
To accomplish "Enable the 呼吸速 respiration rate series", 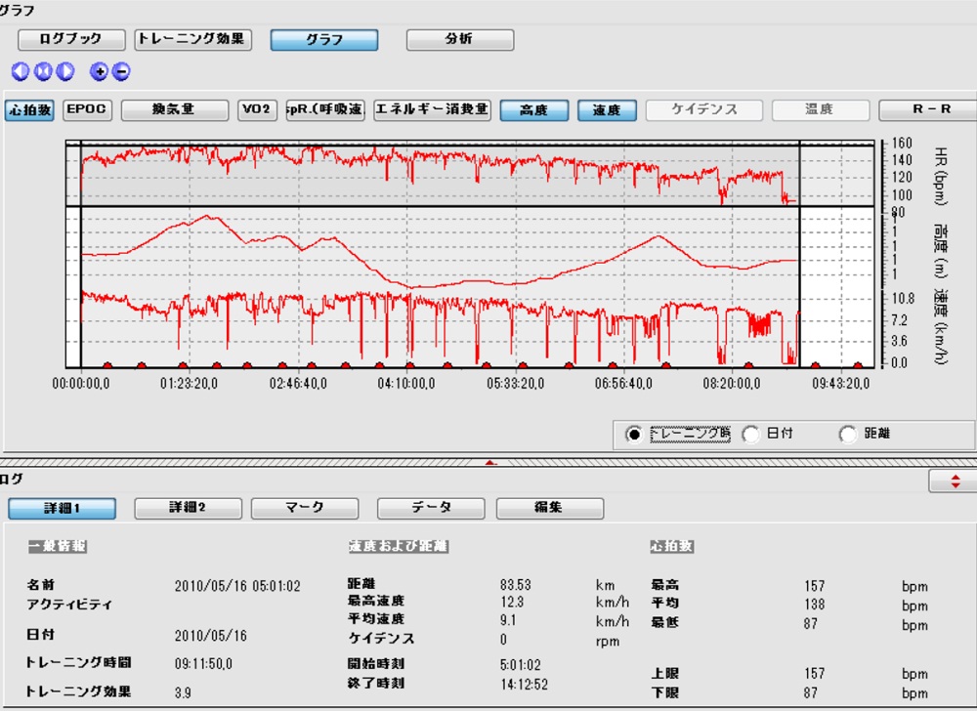I will pos(324,110).
